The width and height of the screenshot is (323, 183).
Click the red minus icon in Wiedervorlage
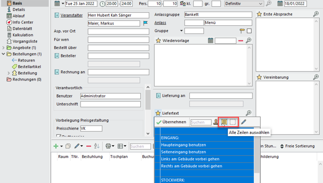point(241,40)
